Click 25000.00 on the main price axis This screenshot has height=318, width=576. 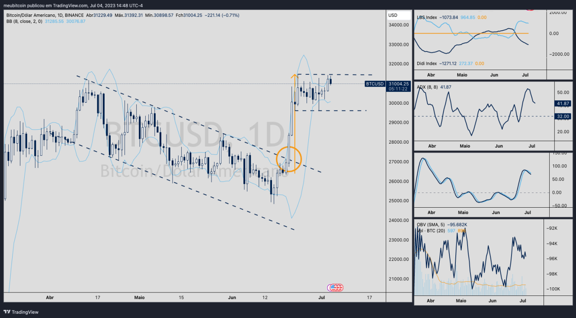(398, 201)
